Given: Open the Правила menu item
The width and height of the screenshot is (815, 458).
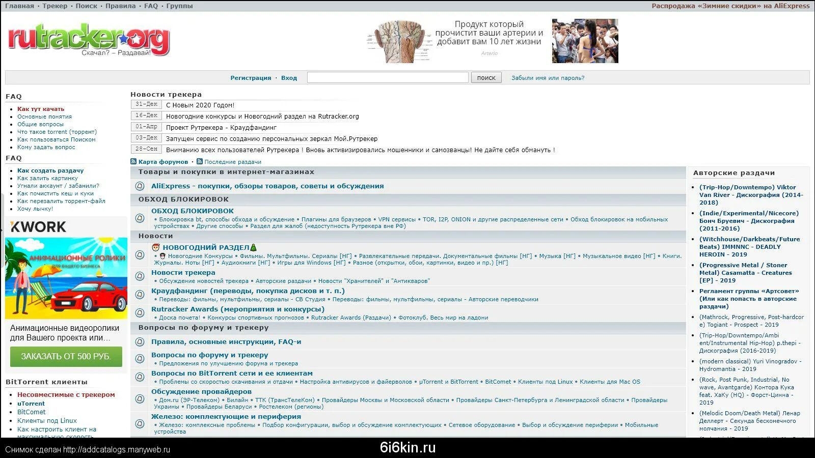Looking at the screenshot, I should pos(121,6).
